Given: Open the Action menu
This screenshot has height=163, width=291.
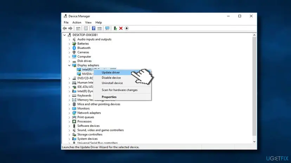Looking at the screenshot, I should (x=77, y=22).
